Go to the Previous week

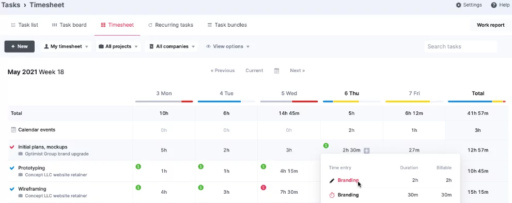tap(223, 71)
